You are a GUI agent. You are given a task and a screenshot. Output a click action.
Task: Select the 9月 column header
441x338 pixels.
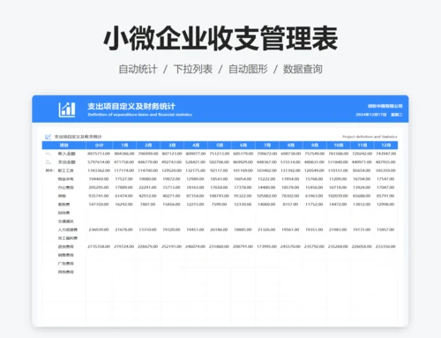[x=315, y=145]
